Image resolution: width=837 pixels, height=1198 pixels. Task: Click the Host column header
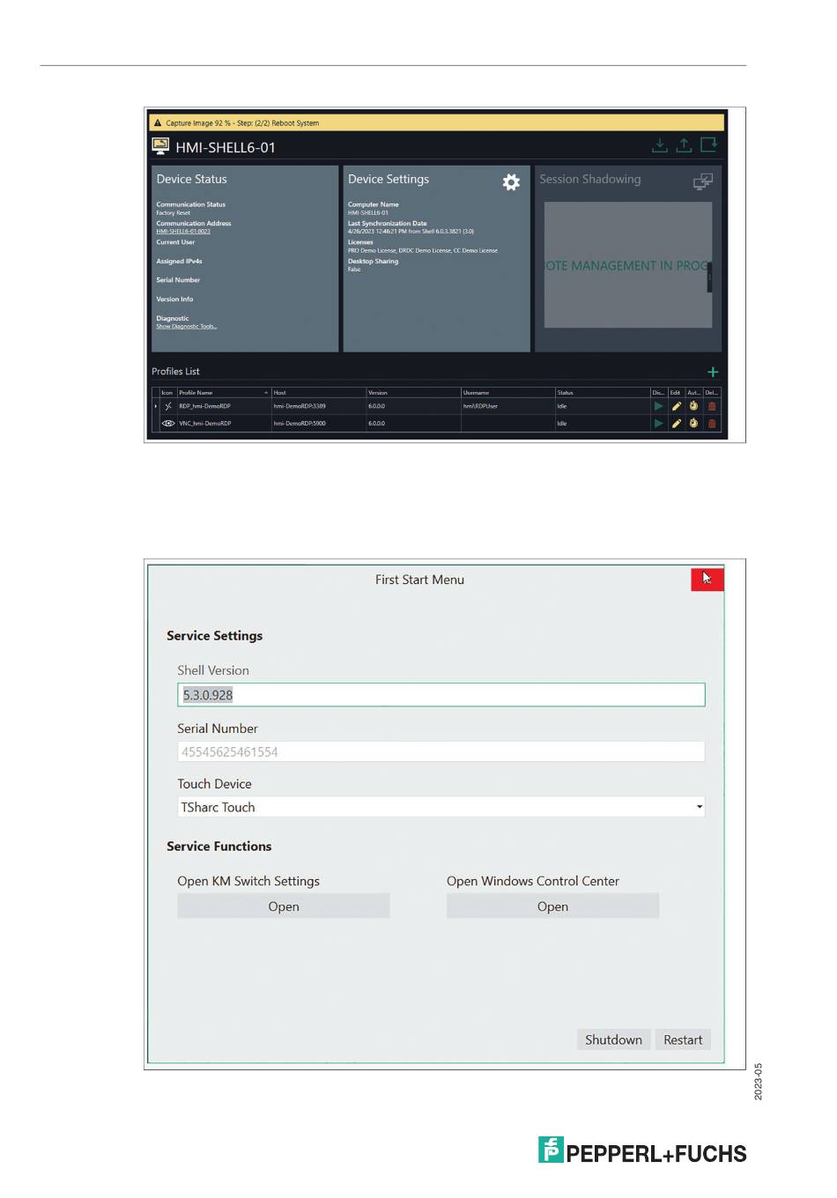318,393
